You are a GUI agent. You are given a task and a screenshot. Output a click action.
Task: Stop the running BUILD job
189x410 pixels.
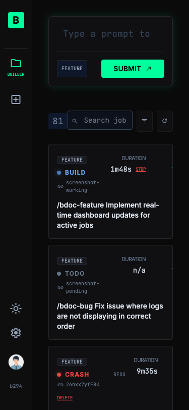(141, 170)
